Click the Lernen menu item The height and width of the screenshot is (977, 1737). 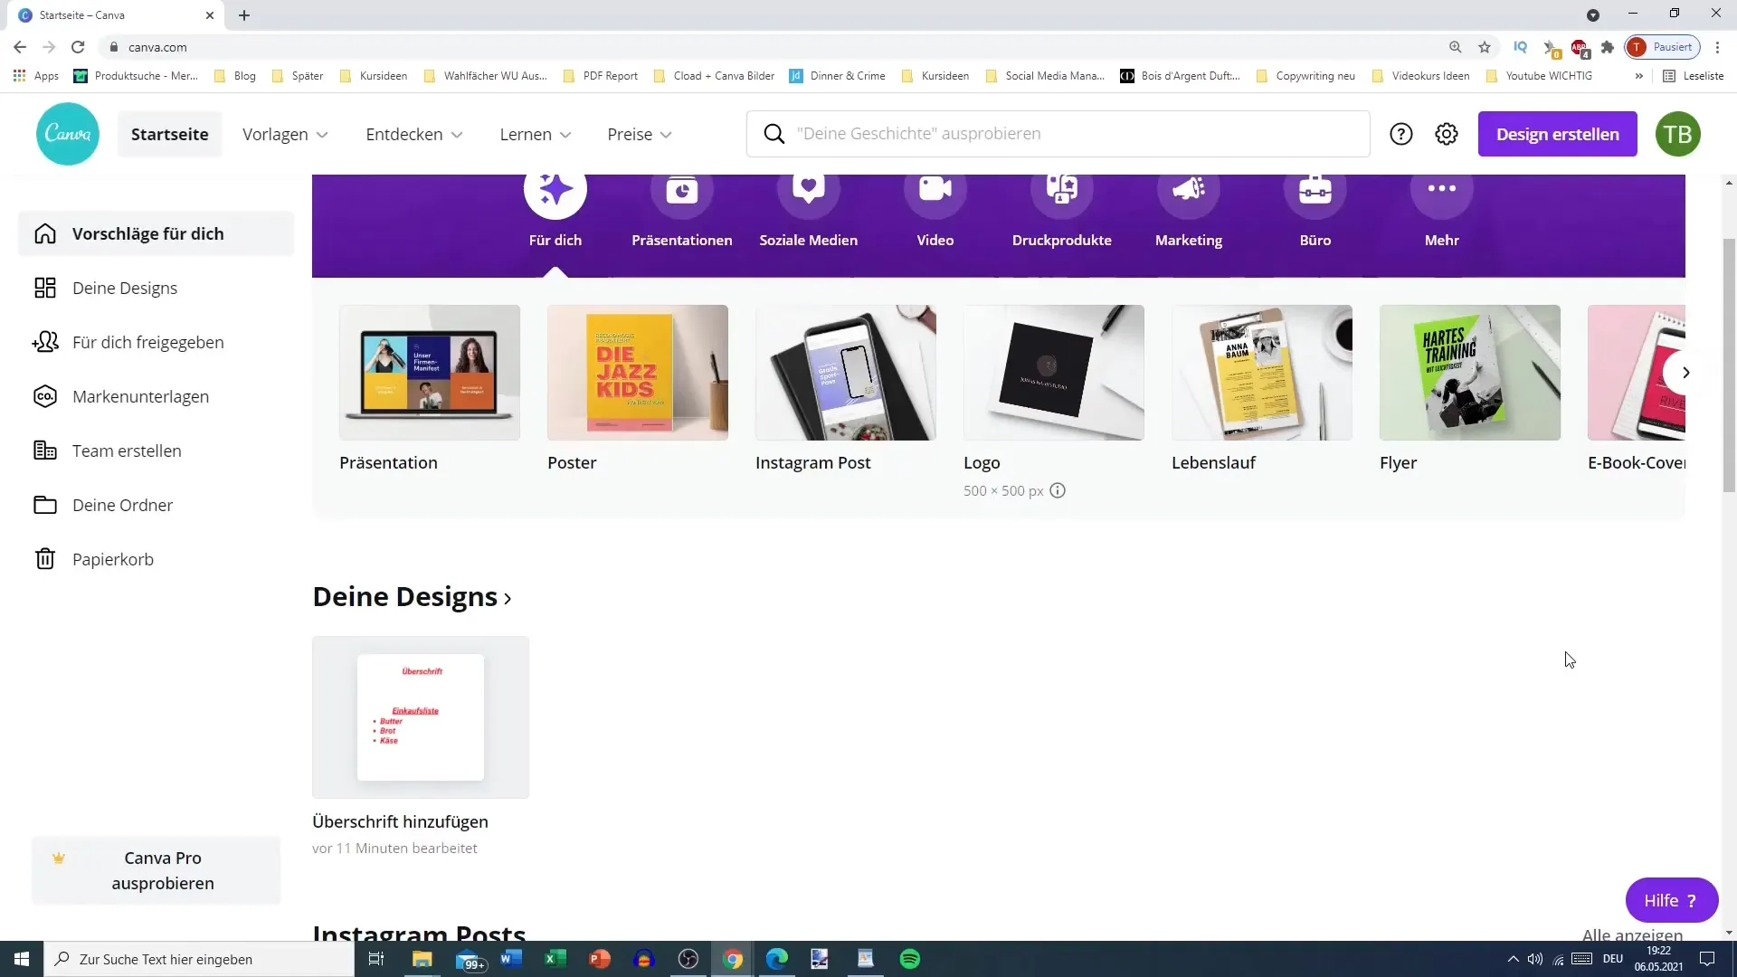pos(536,134)
